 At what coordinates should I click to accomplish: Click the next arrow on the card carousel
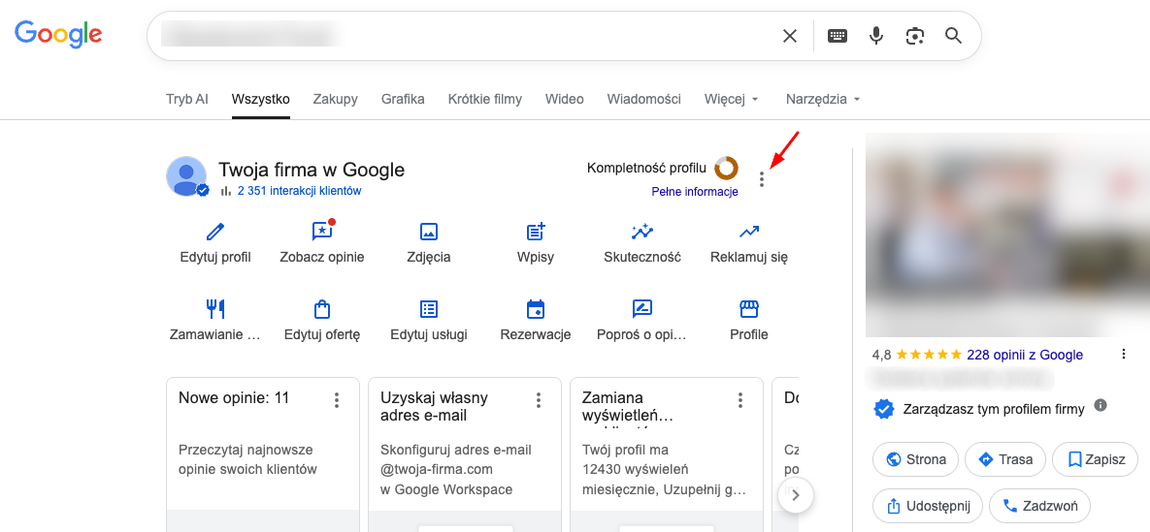(797, 495)
